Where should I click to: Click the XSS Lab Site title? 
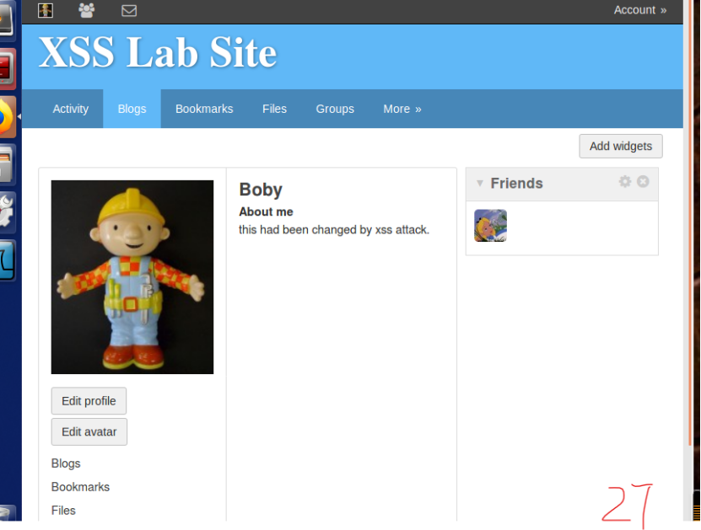coord(158,53)
